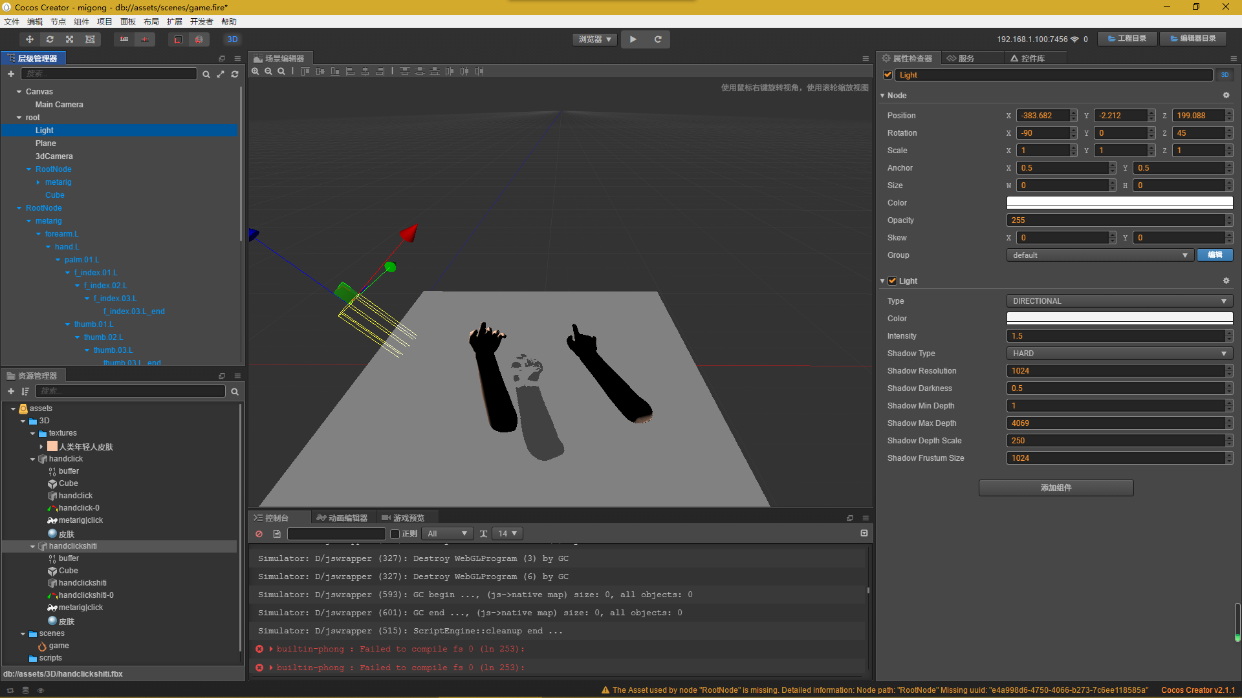Viewport: 1242px width, 698px height.
Task: Select the rotate transform tool
Action: [50, 39]
